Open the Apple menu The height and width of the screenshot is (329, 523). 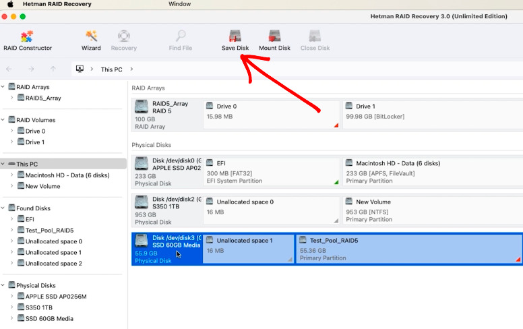(10, 4)
